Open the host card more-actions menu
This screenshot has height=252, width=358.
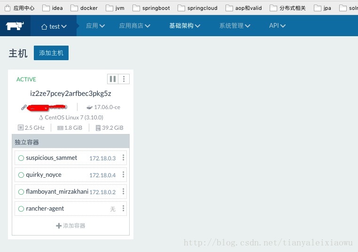click(x=124, y=79)
